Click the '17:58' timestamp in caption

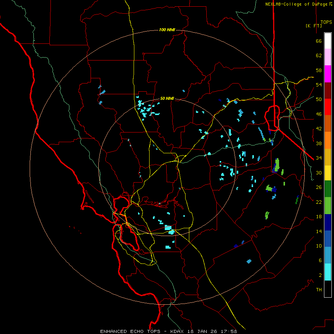click(230, 331)
